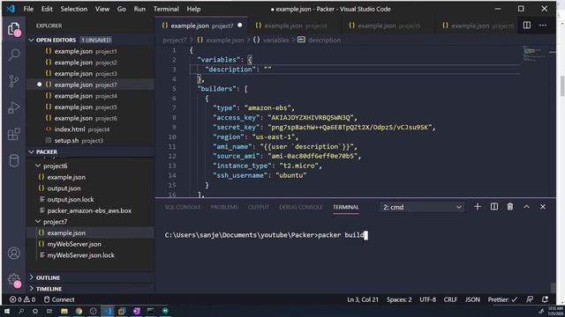Open the View menu
565x317 pixels.
point(102,9)
